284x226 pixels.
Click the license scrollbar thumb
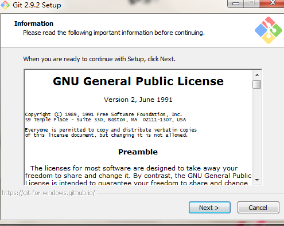(257, 85)
